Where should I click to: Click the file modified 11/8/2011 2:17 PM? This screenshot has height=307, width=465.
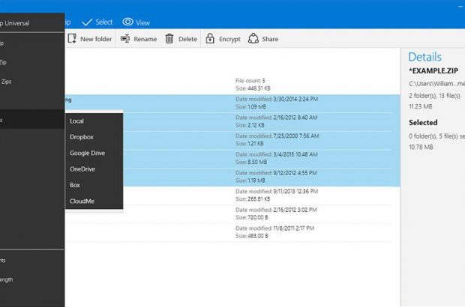[x=276, y=232]
